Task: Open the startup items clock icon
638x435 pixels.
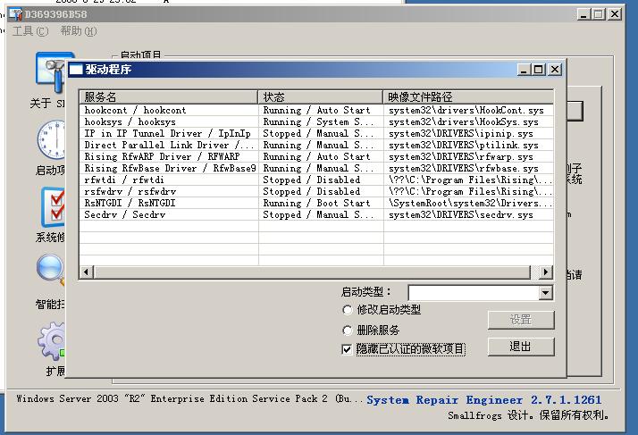Action: click(x=51, y=139)
